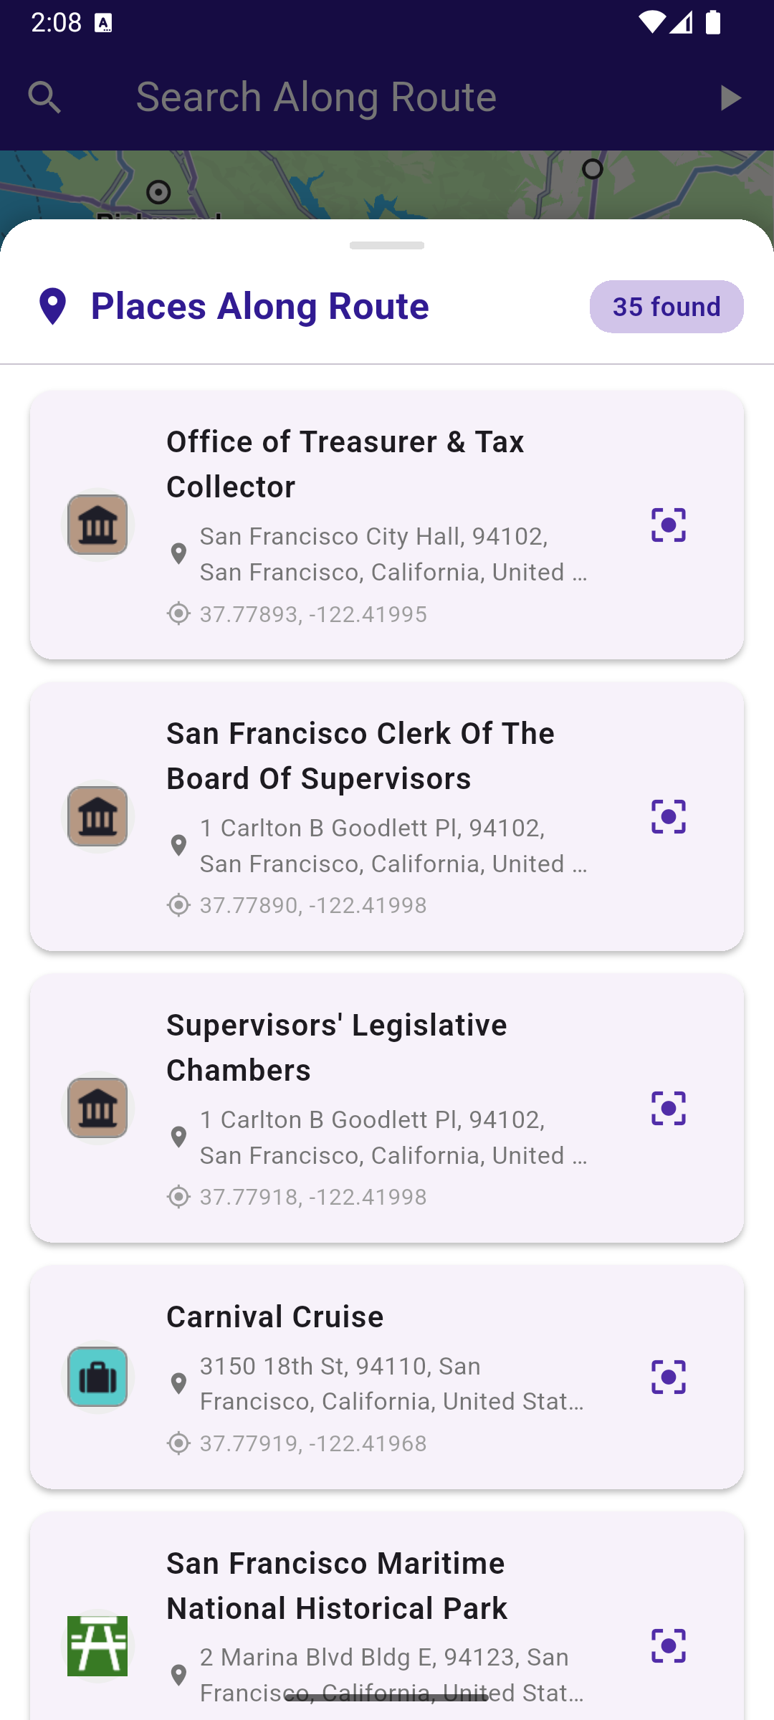Center map on Maritime National Historical Park
Screen dimensions: 774x1720
click(668, 1645)
